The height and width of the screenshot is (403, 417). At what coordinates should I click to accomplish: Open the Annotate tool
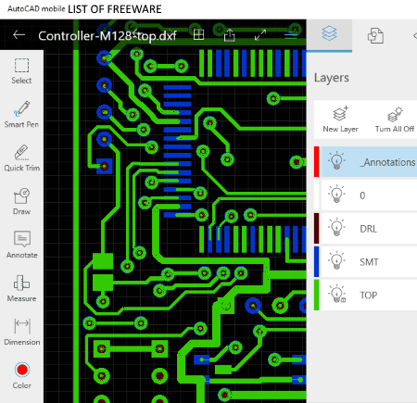coord(21,245)
